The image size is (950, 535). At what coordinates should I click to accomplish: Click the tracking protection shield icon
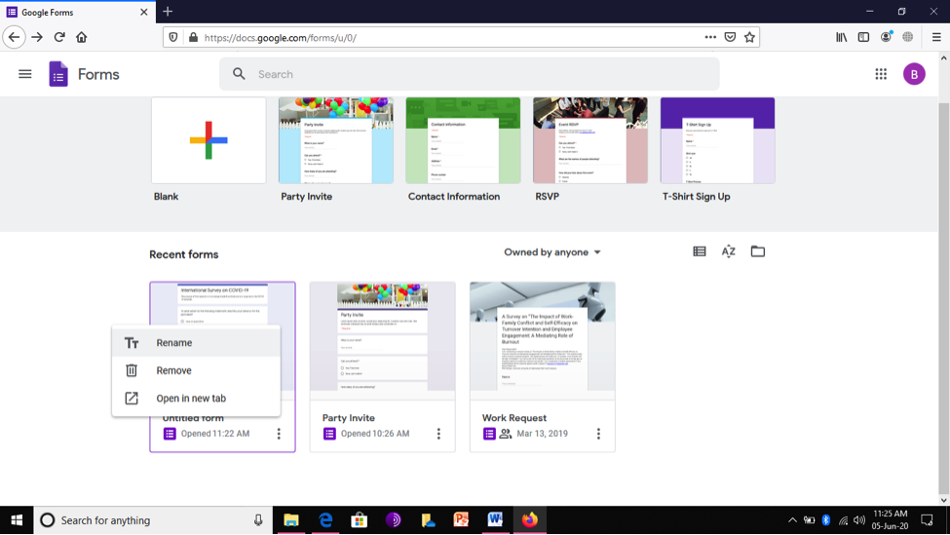(x=173, y=38)
